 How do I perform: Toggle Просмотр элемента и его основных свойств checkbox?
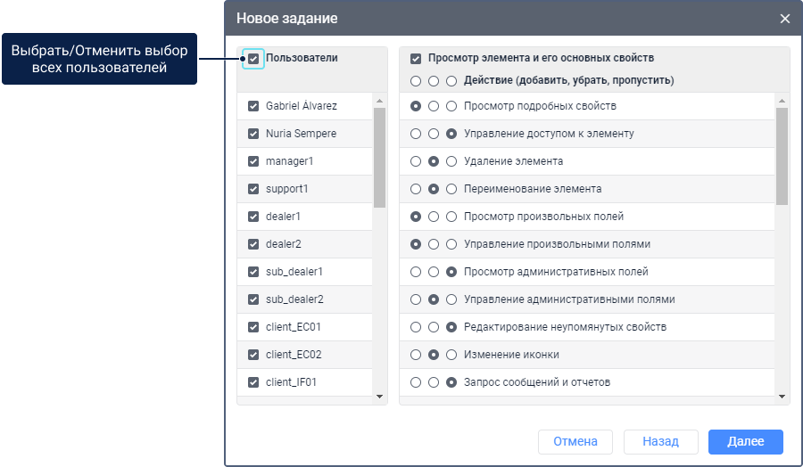coord(416,59)
